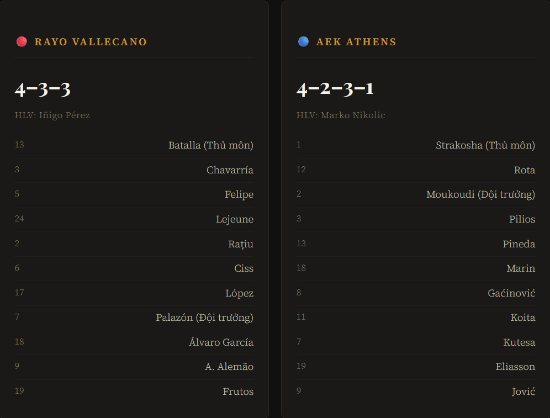Select Eliasson in the AEK lineup
This screenshot has width=550, height=418.
515,367
